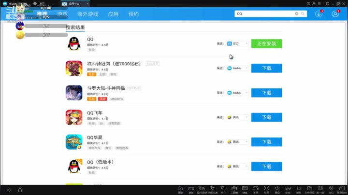Open the QQ华夏 game icon
The width and height of the screenshot is (348, 195).
pyautogui.click(x=74, y=142)
